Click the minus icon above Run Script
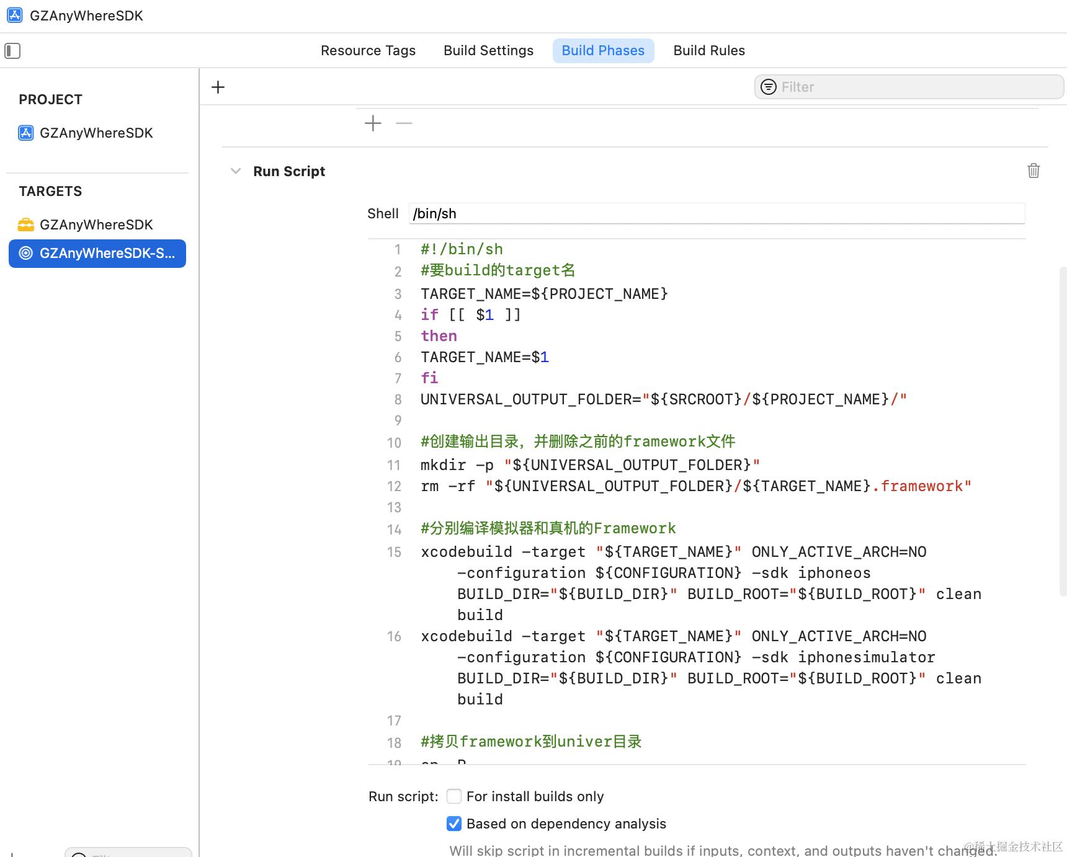Screen dimensions: 1067x857 tap(404, 123)
